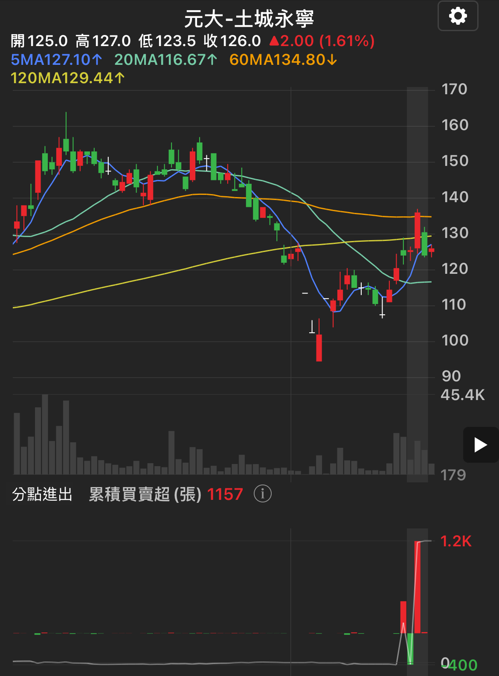Open chart settings gear icon
The image size is (499, 676).
coord(458,16)
